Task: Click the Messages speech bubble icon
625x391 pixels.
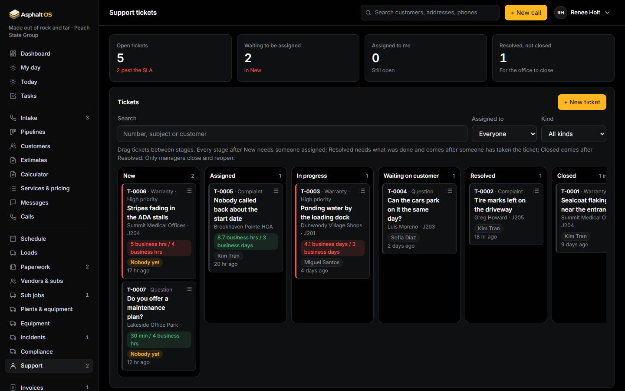Action: pos(13,202)
